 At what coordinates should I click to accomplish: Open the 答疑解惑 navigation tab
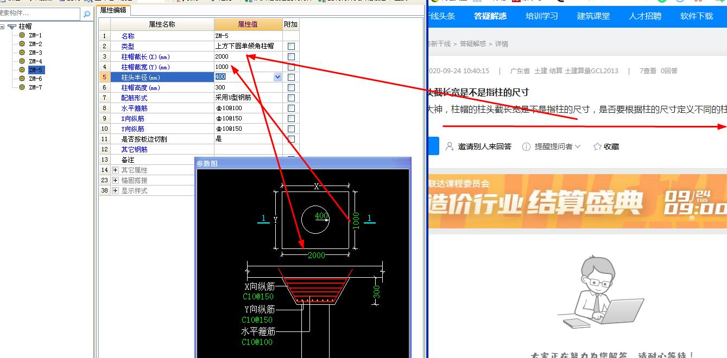tap(490, 16)
